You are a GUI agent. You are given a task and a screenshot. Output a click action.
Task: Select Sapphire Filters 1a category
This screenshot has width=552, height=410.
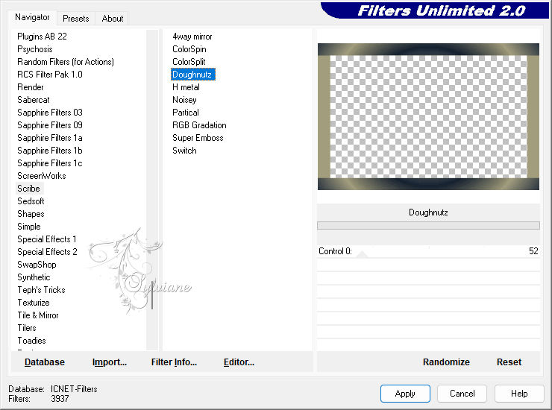click(x=50, y=138)
